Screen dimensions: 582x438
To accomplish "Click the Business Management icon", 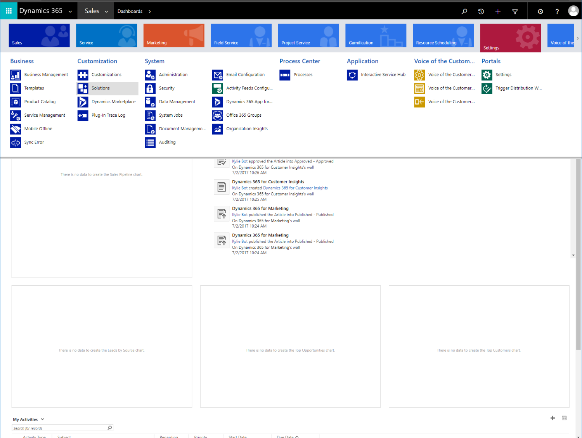I will coord(16,75).
